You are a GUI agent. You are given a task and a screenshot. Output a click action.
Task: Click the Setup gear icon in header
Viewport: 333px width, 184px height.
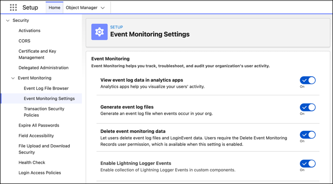click(x=100, y=32)
